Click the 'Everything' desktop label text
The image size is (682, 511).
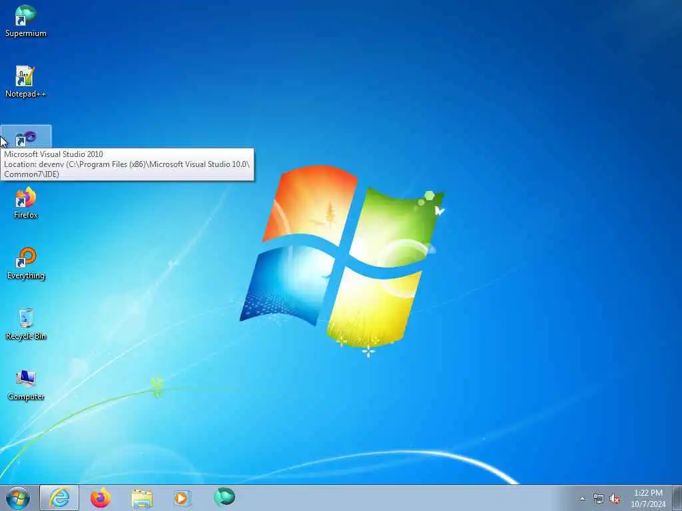[x=26, y=275]
